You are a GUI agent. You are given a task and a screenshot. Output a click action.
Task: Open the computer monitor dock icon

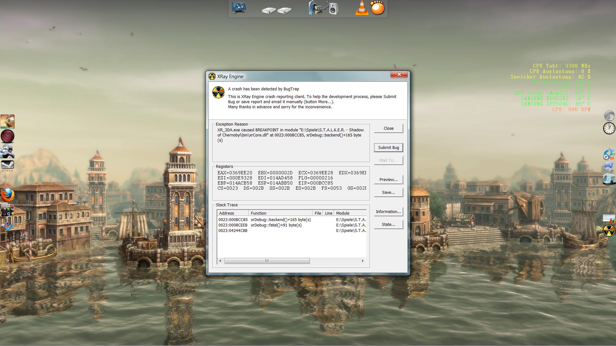click(239, 8)
